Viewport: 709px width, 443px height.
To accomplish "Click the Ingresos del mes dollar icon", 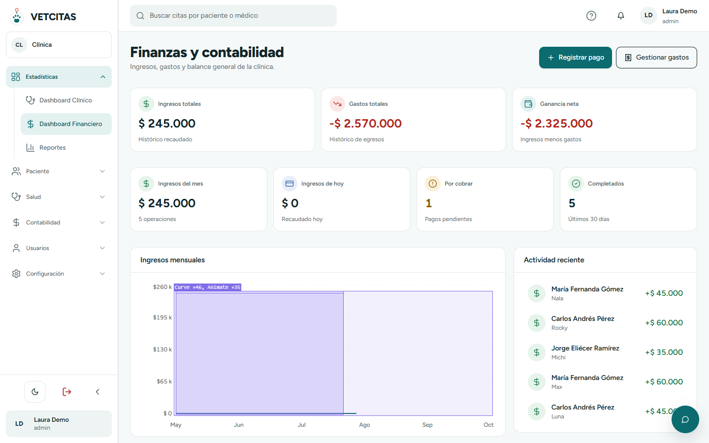I will (146, 184).
